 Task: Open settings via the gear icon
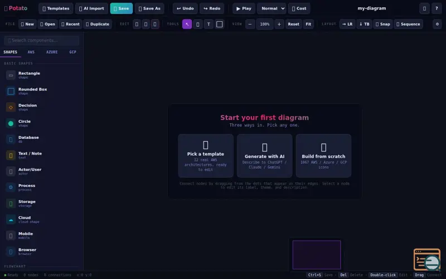[x=437, y=24]
